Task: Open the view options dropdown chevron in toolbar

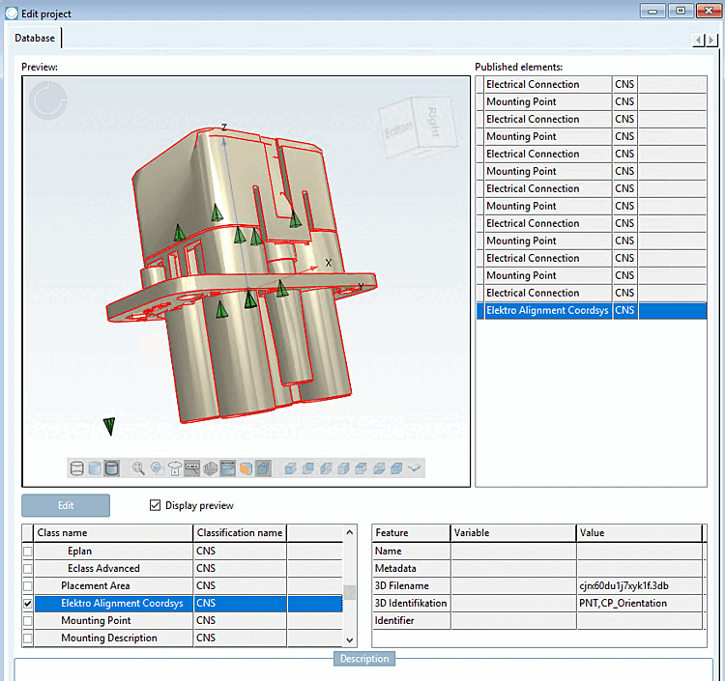Action: [x=415, y=468]
